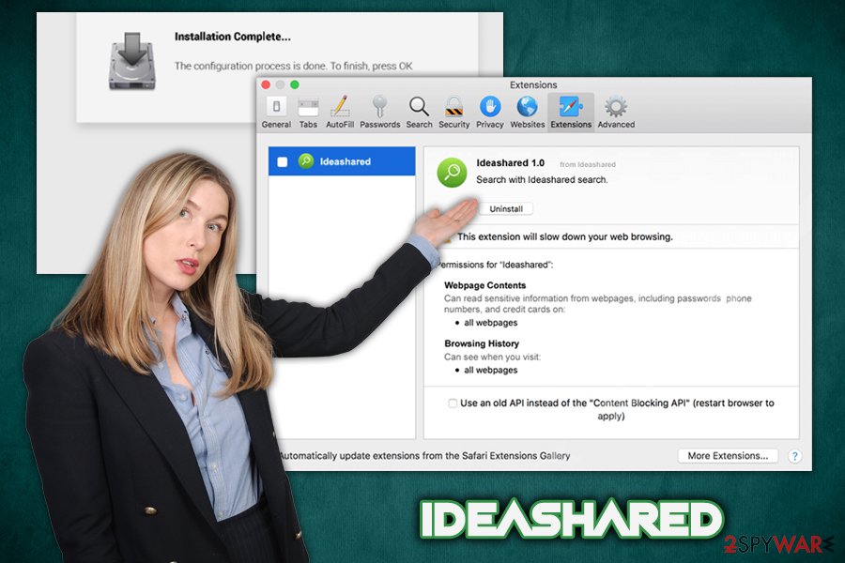The height and width of the screenshot is (563, 845).
Task: Open the Advanced preferences pane
Action: click(x=616, y=113)
